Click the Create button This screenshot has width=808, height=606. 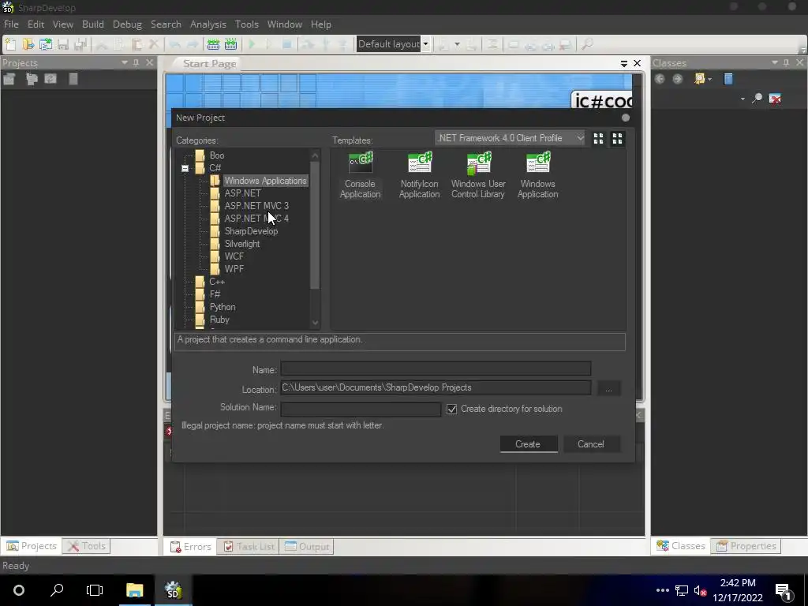[x=529, y=444]
